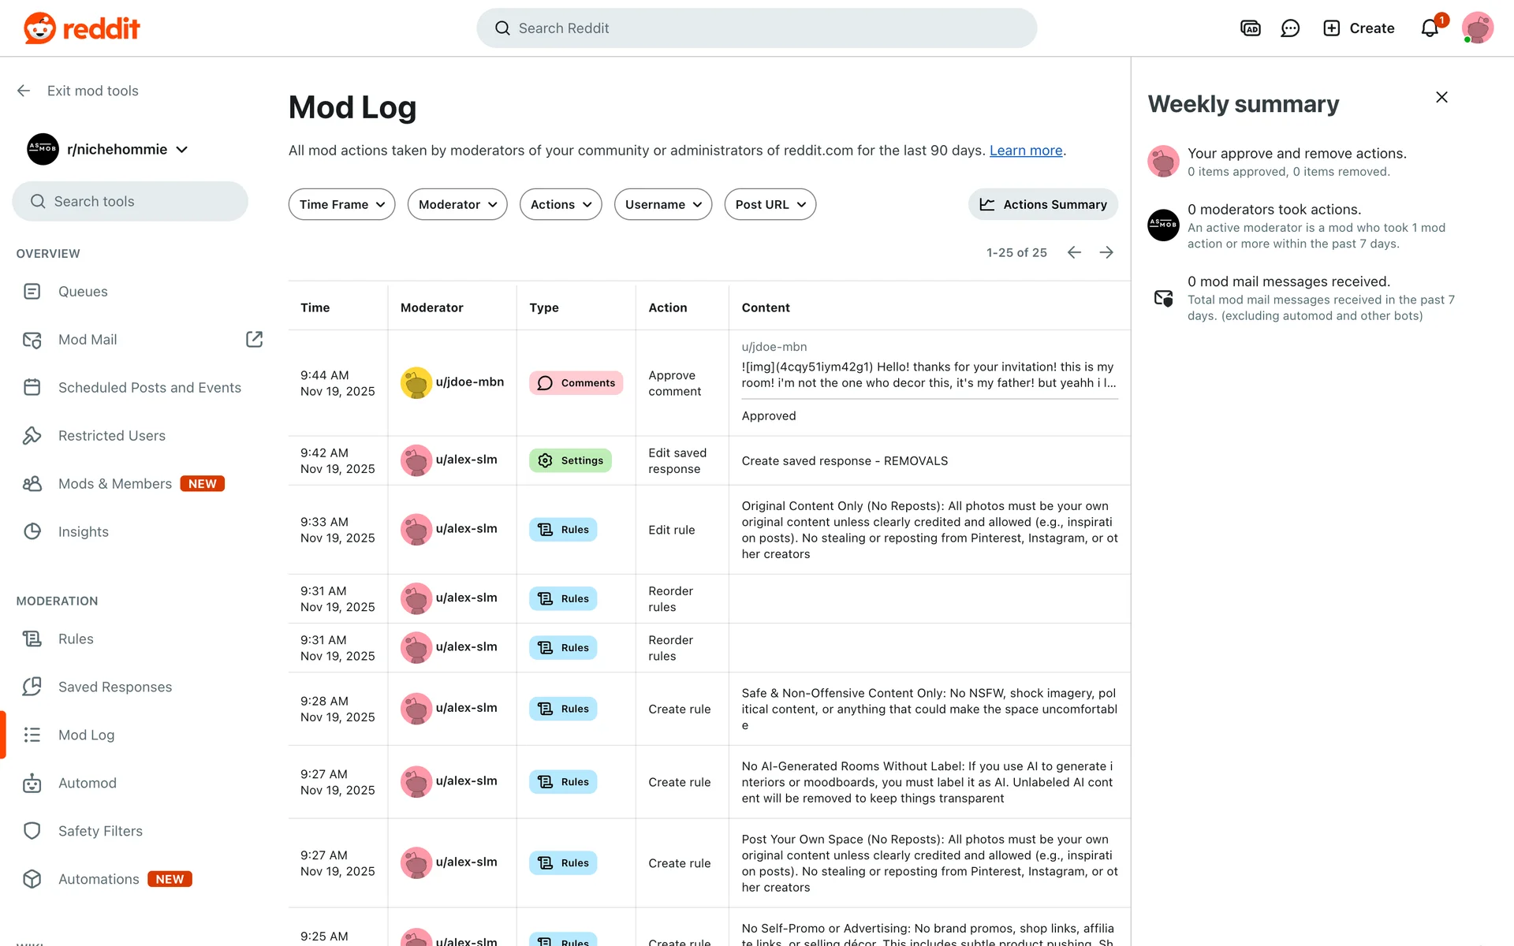Open Queues in the sidebar
This screenshot has width=1514, height=946.
(83, 292)
